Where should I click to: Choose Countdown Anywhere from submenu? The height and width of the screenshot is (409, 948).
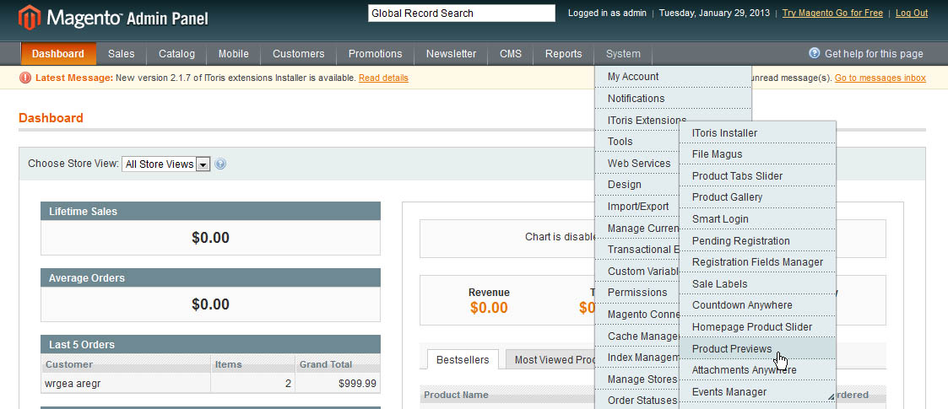757,305
